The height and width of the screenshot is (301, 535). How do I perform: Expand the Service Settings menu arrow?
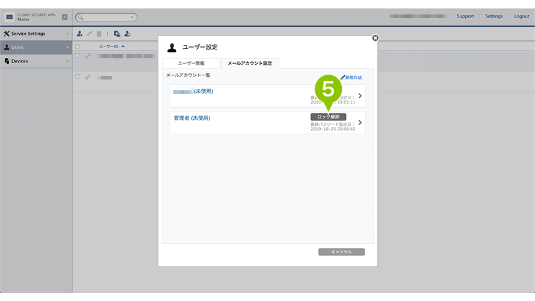click(x=67, y=34)
